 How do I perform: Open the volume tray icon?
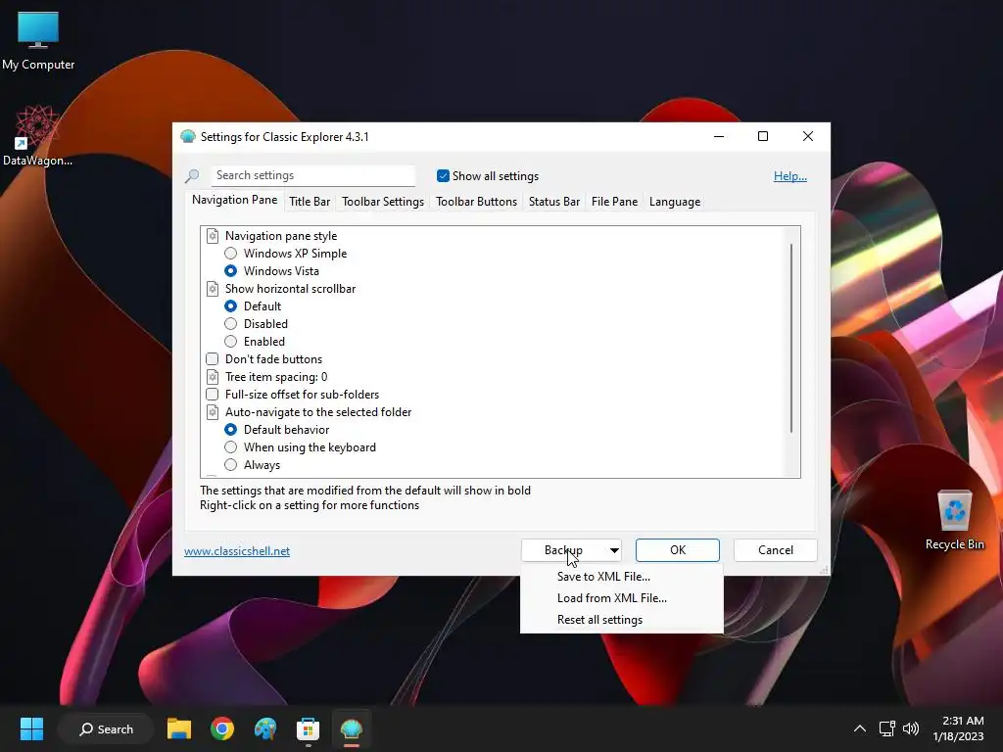tap(910, 728)
